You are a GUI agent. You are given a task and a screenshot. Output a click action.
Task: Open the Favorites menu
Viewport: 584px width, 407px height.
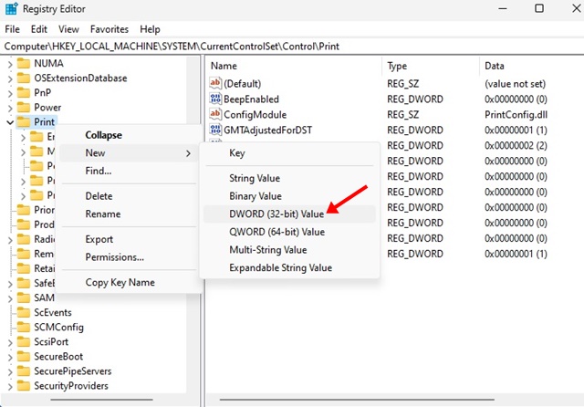(109, 29)
